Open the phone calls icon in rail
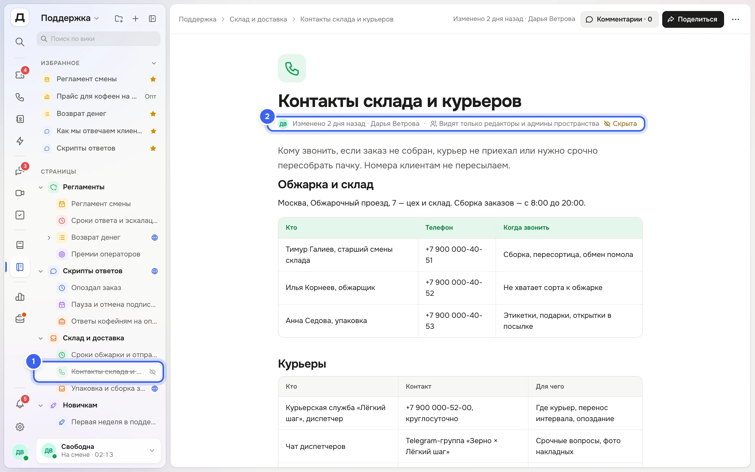The width and height of the screenshot is (755, 472). point(20,97)
